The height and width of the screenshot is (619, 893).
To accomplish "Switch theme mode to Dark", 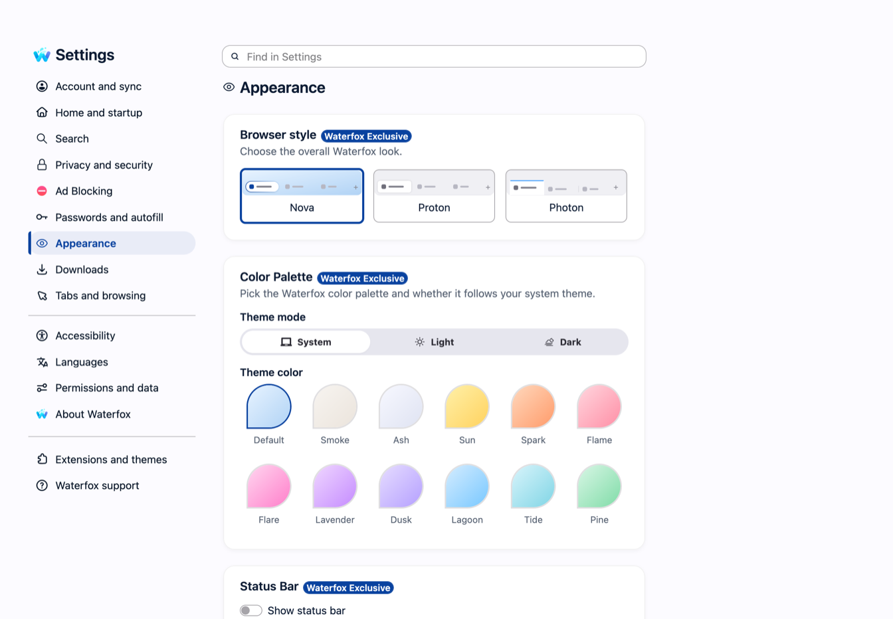I will 563,342.
